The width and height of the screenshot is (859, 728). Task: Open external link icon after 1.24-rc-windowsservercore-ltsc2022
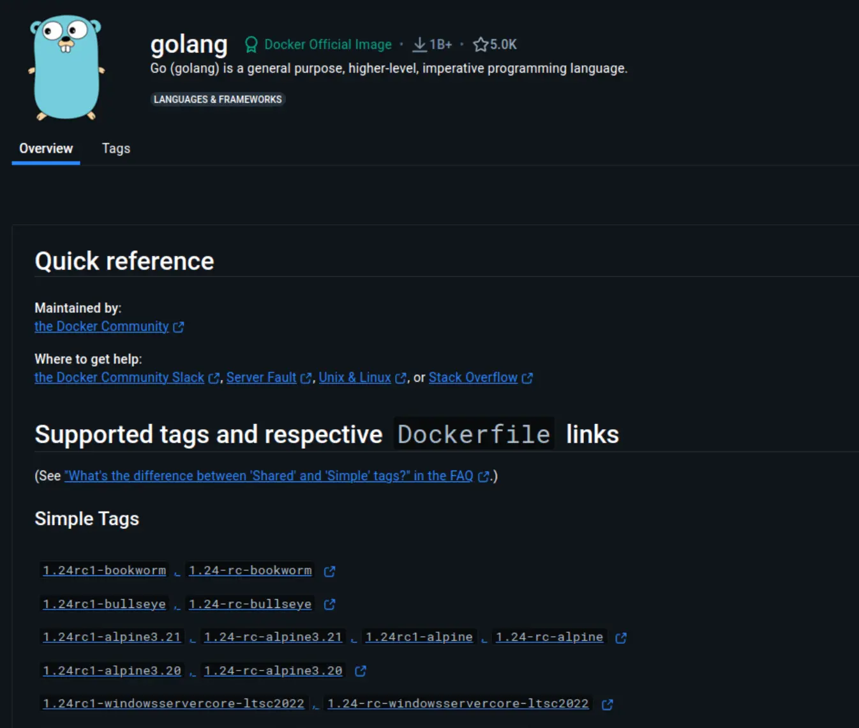pos(607,704)
